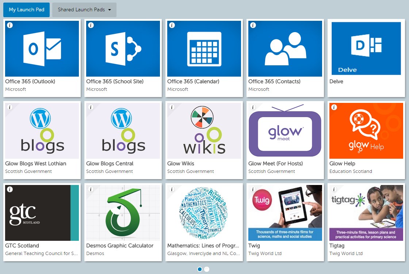Open the Office 365 Calendar icon
409x274 pixels.
[204, 49]
